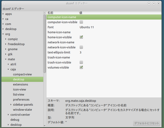Select the computer-icon-name row
The height and width of the screenshot is (128, 164).
(104, 17)
